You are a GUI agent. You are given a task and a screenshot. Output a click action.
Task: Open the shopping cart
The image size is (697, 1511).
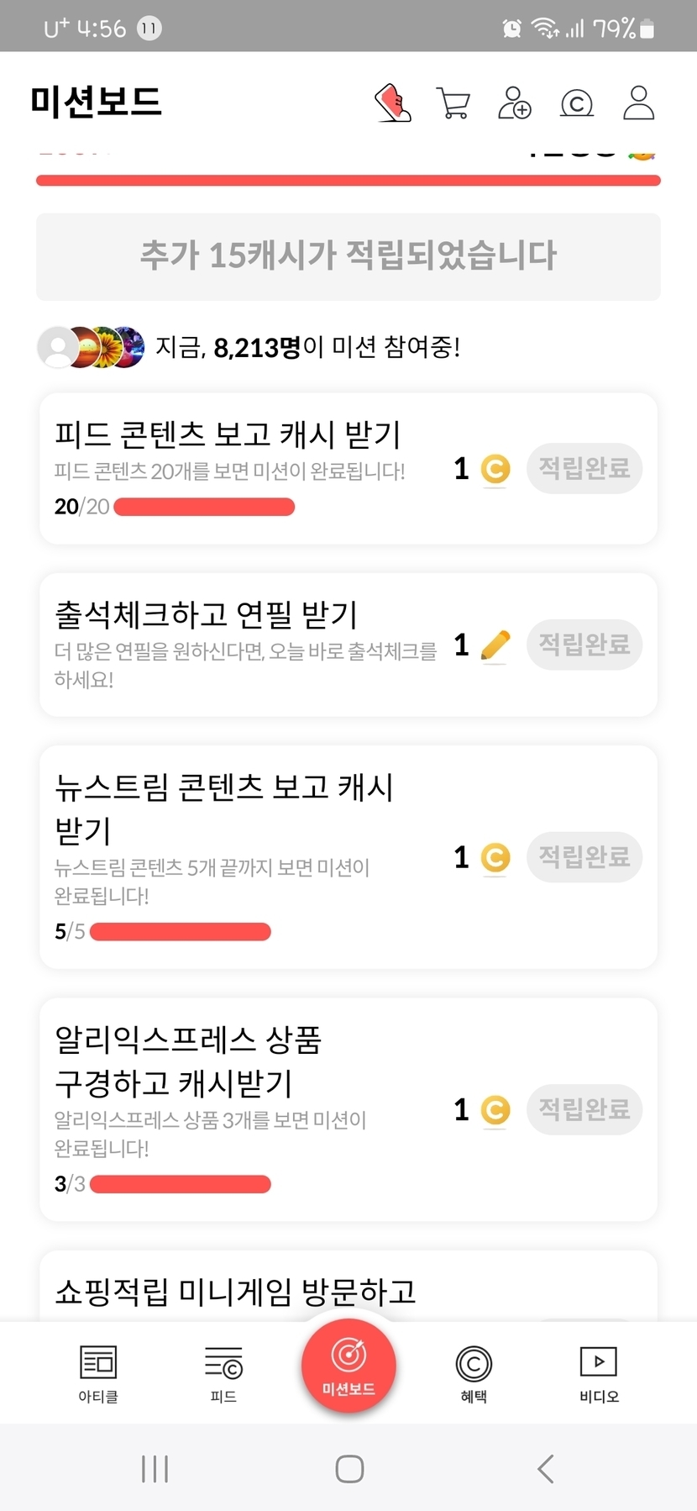click(453, 103)
